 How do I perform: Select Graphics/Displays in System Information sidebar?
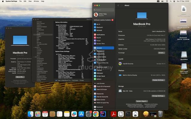pyautogui.click(x=42, y=27)
